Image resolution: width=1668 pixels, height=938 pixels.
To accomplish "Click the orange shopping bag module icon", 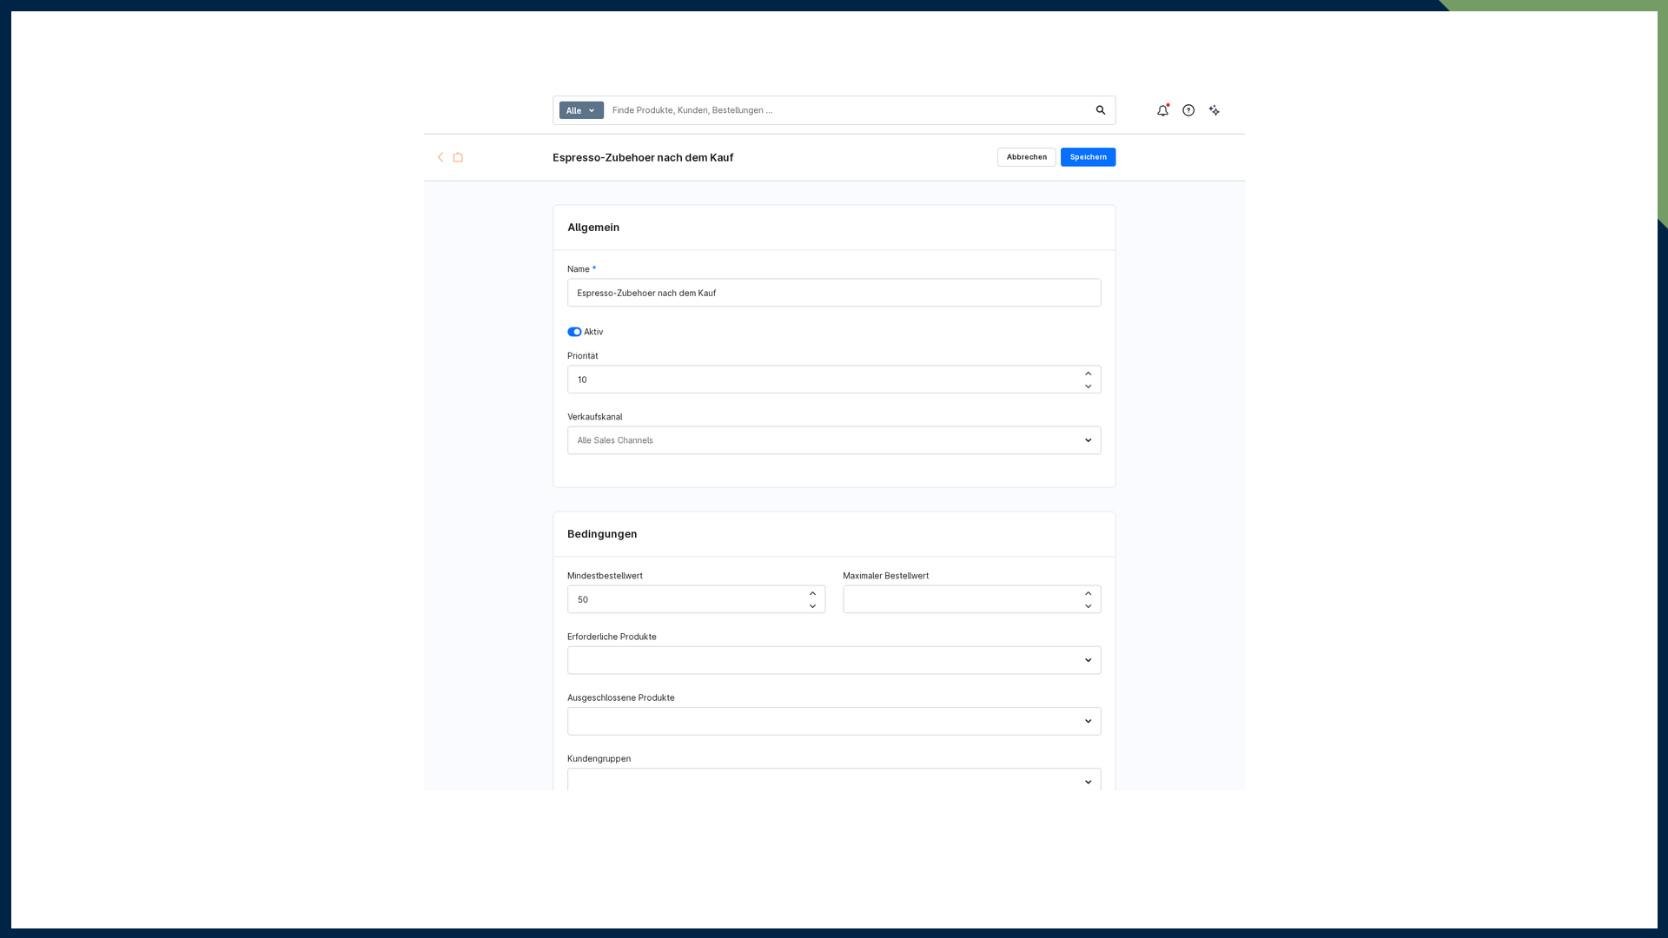I will coord(458,157).
